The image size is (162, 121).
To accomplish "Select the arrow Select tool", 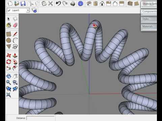I will point(8,19).
